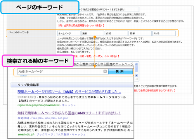
Task: Click the ページのキーワード row label in form
Action: (x=19, y=32)
